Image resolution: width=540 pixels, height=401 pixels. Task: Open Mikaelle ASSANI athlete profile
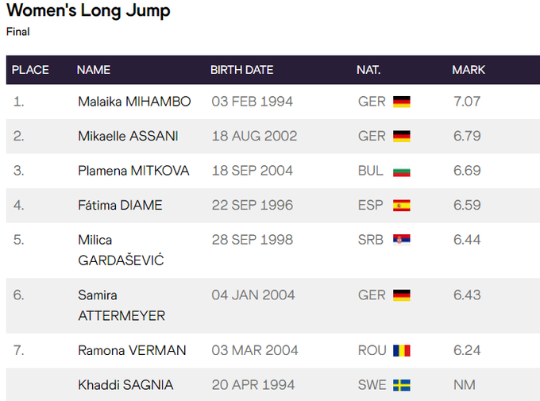click(128, 136)
